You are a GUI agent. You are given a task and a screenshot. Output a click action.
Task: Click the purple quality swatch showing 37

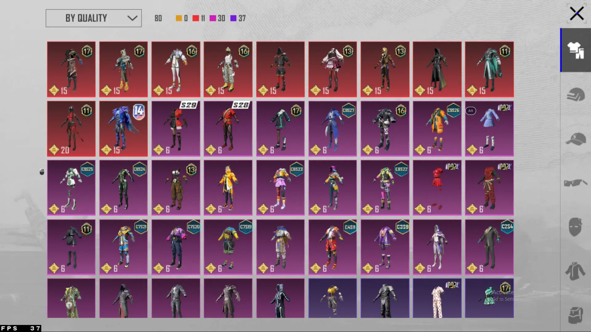234,18
